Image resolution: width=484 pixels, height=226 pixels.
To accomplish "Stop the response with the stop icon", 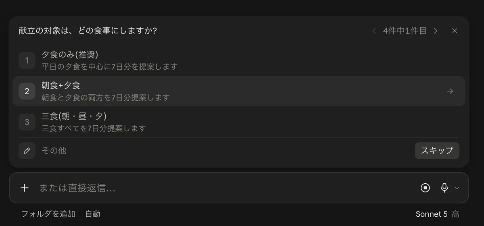I will click(425, 188).
